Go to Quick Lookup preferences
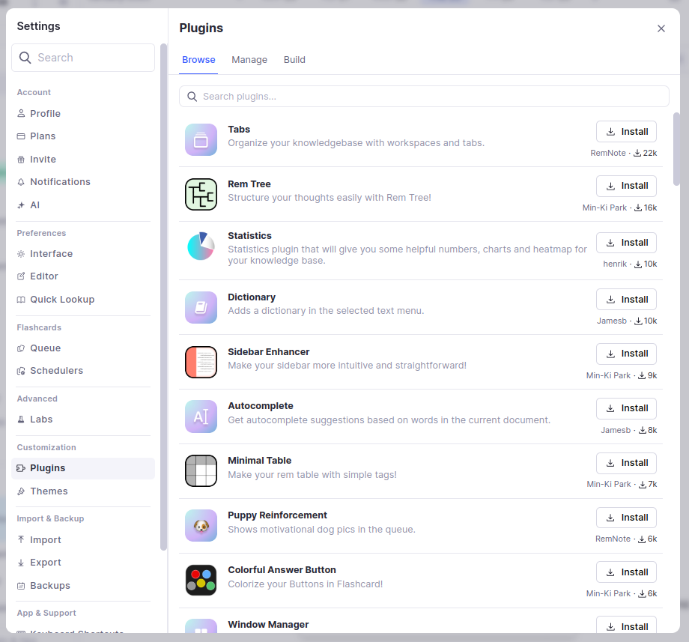This screenshot has width=689, height=642. coord(62,300)
